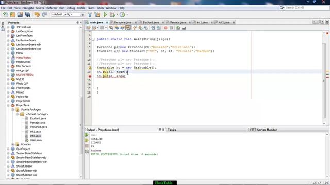Toggle the Highlight Search icon
This screenshot has height=185, width=330.
click(x=128, y=28)
